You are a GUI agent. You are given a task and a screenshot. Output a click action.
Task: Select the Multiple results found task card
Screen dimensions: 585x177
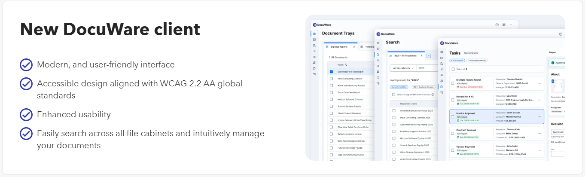497,83
